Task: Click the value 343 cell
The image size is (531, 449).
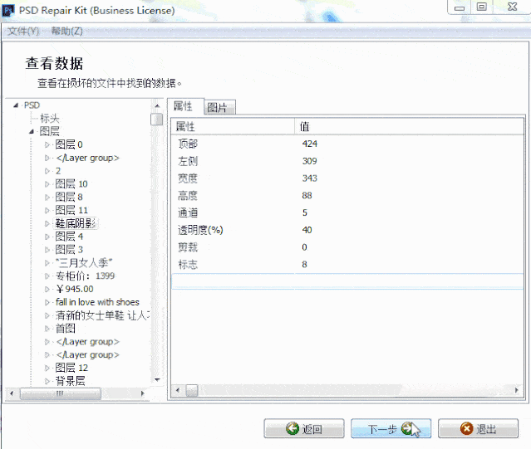Action: pyautogui.click(x=309, y=178)
